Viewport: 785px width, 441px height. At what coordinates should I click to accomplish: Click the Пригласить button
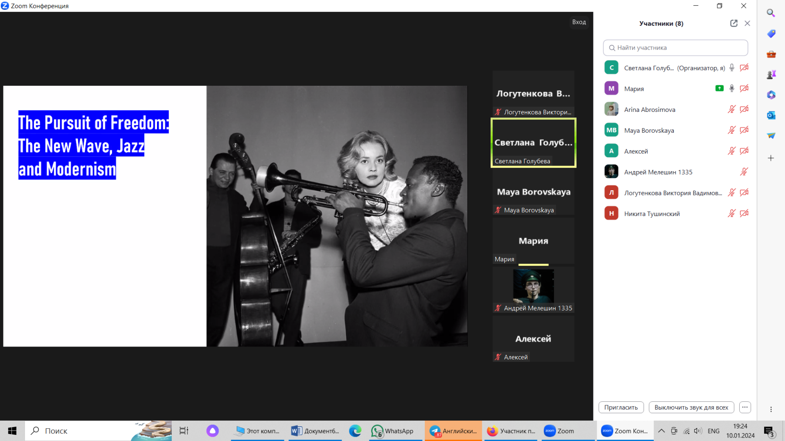click(621, 407)
